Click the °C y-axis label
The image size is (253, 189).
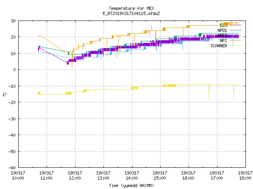point(5,94)
